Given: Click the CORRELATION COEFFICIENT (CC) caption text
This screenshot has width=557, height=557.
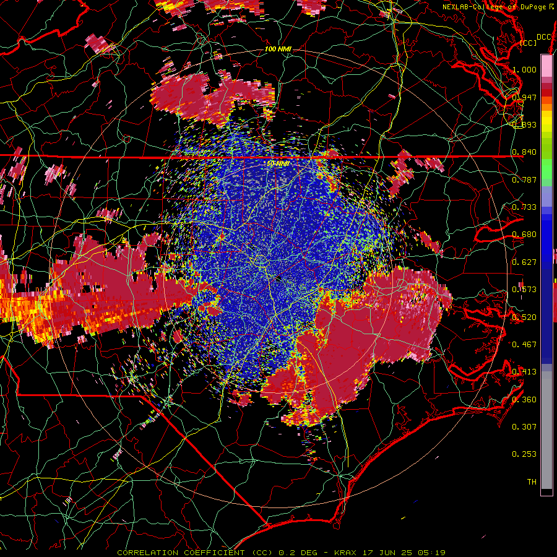Looking at the screenshot, I should [x=194, y=553].
